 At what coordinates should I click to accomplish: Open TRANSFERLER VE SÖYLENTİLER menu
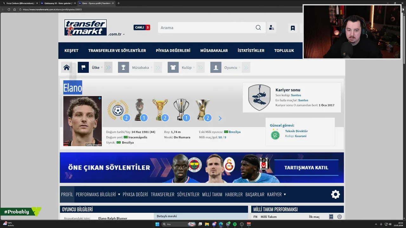click(x=117, y=50)
